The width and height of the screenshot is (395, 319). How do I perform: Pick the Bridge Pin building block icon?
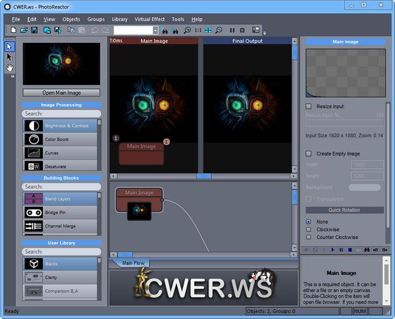click(33, 212)
